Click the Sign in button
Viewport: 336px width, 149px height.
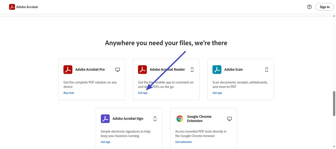(325, 7)
